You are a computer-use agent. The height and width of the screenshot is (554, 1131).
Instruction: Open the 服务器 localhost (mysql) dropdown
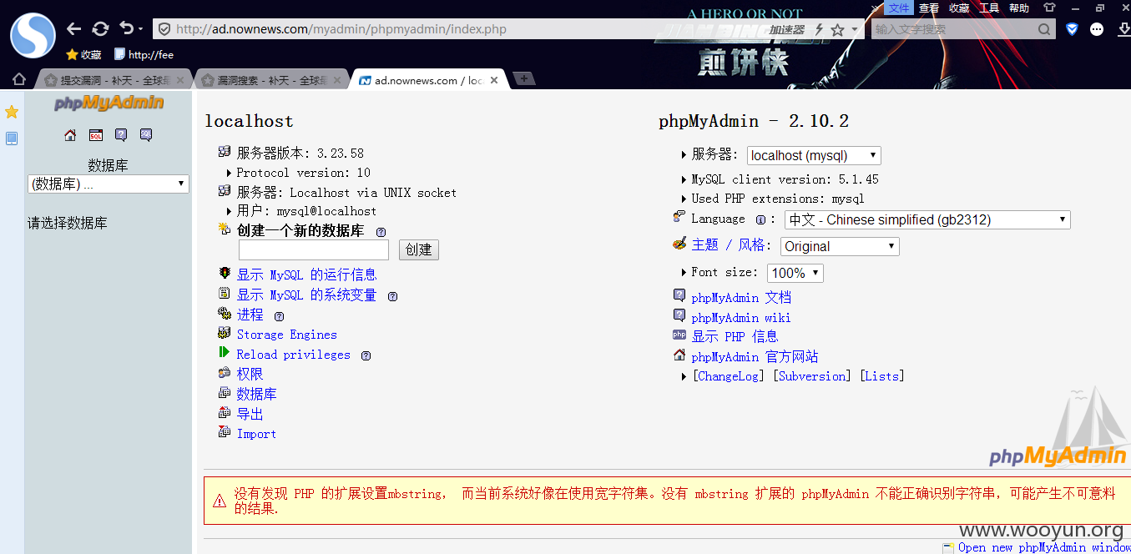(x=813, y=155)
